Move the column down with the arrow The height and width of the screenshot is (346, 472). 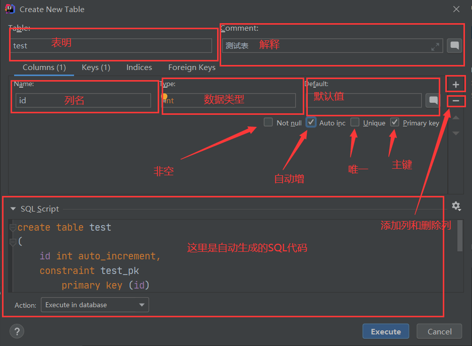click(x=456, y=133)
